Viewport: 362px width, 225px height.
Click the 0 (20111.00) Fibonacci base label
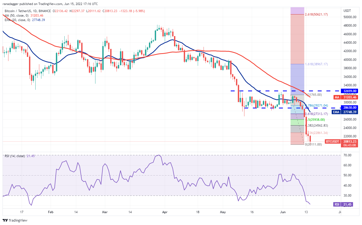click(314, 144)
